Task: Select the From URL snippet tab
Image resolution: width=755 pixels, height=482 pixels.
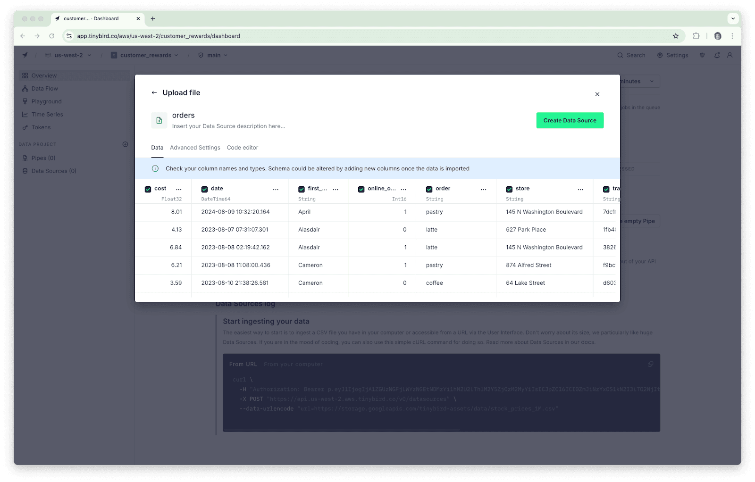Action: point(243,364)
